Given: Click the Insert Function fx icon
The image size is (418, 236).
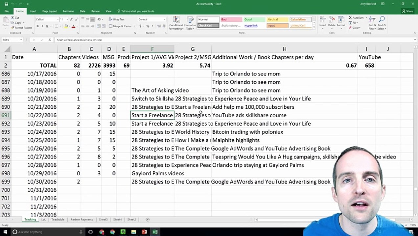Looking at the screenshot, I should point(50,40).
